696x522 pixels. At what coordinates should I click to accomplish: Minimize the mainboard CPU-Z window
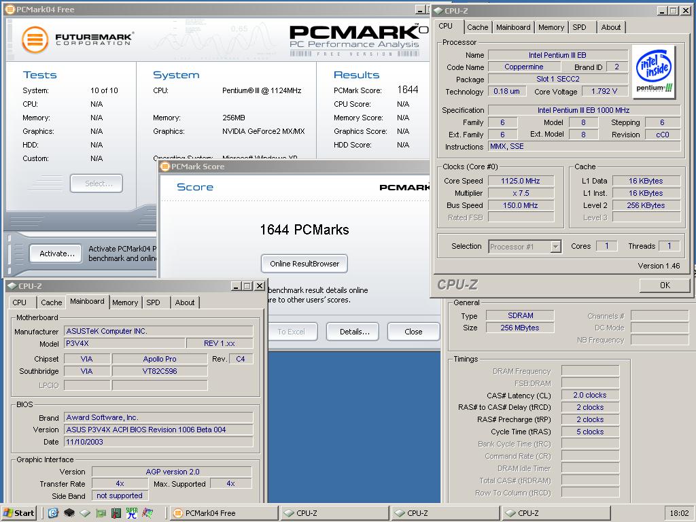(236, 286)
